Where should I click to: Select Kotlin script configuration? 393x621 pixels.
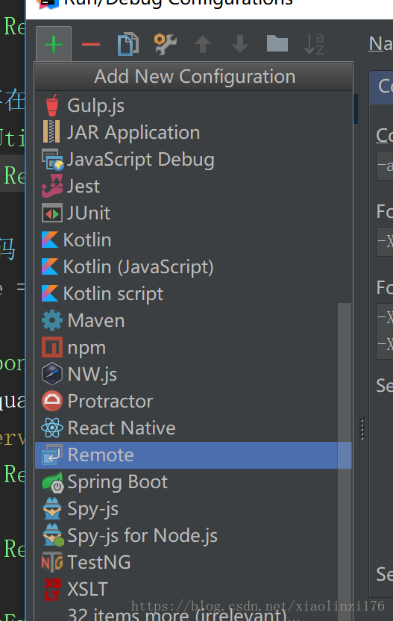pyautogui.click(x=193, y=294)
